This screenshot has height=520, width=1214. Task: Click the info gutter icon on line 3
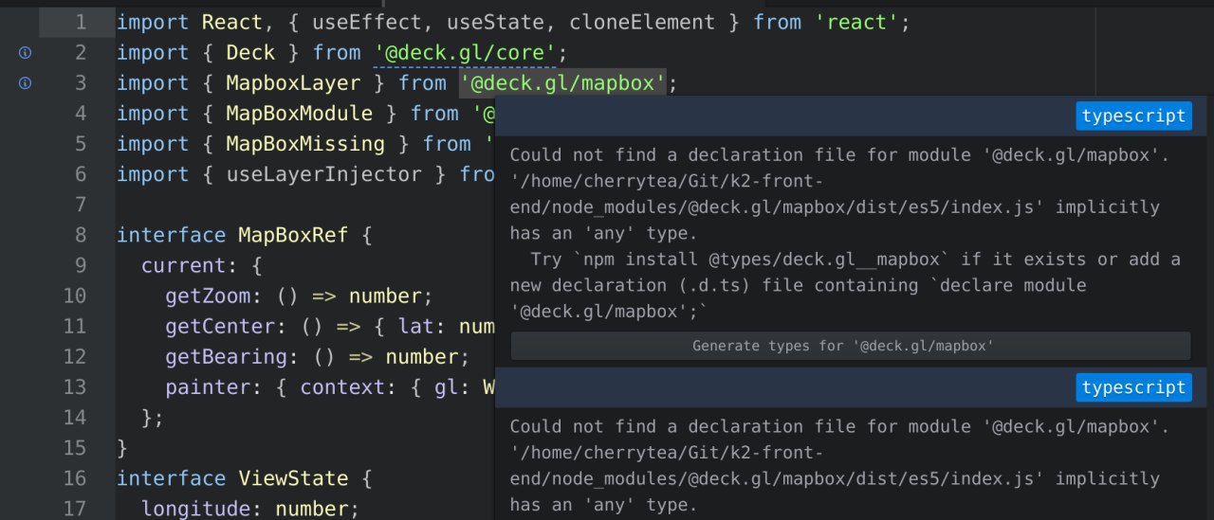pos(26,83)
